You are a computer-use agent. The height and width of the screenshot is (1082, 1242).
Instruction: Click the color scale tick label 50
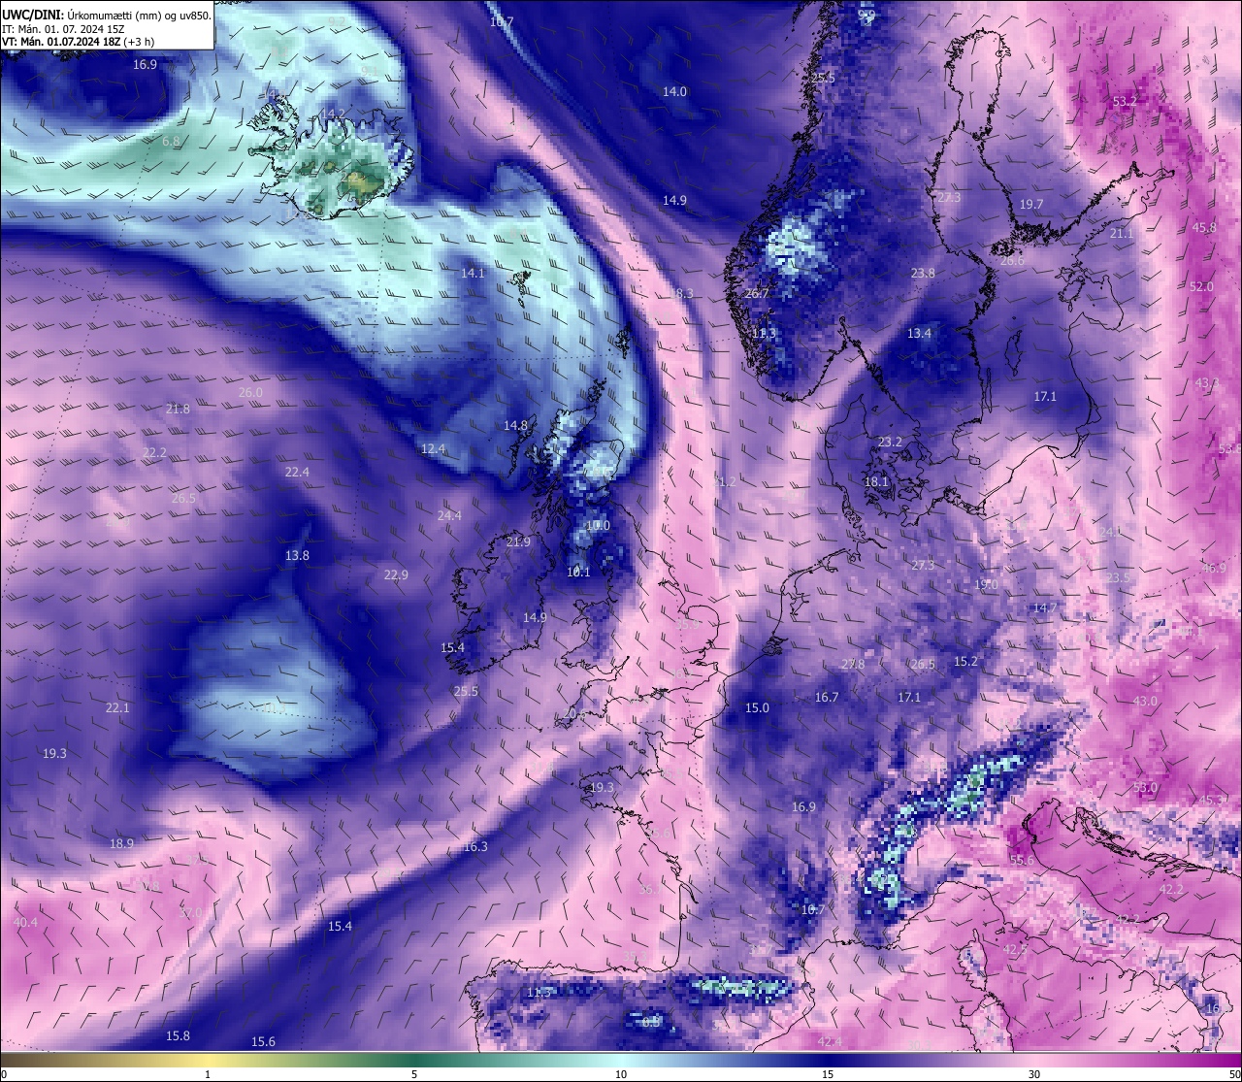click(x=1233, y=1074)
